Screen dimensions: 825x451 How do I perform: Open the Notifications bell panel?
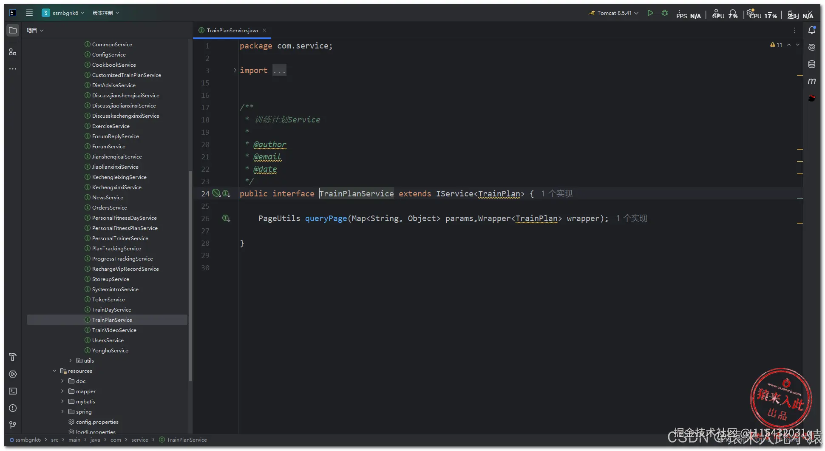tap(811, 31)
